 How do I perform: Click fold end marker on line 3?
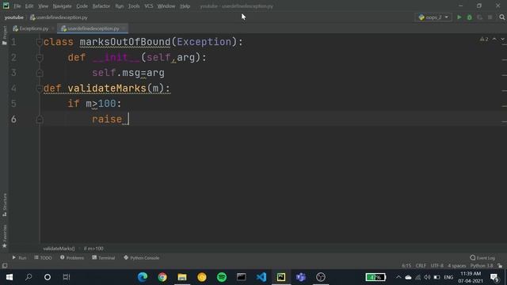tap(40, 73)
